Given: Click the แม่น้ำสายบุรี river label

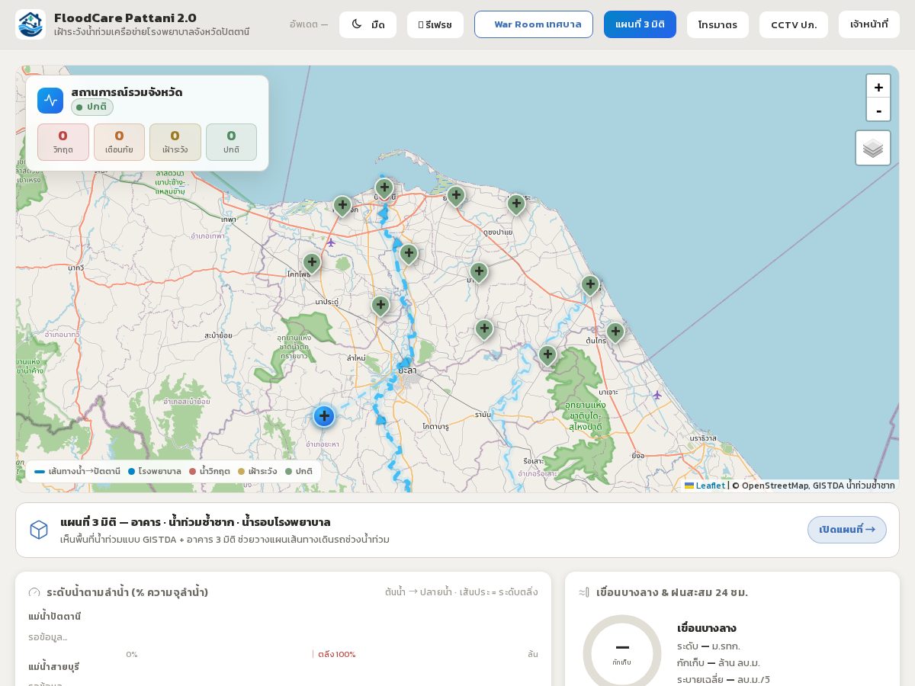Looking at the screenshot, I should pyautogui.click(x=53, y=666).
